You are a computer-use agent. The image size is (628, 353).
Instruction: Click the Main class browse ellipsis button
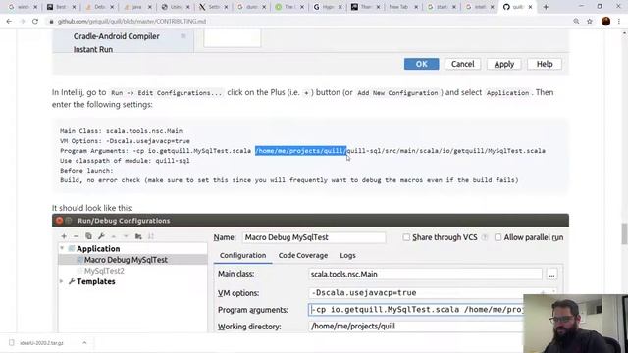551,275
